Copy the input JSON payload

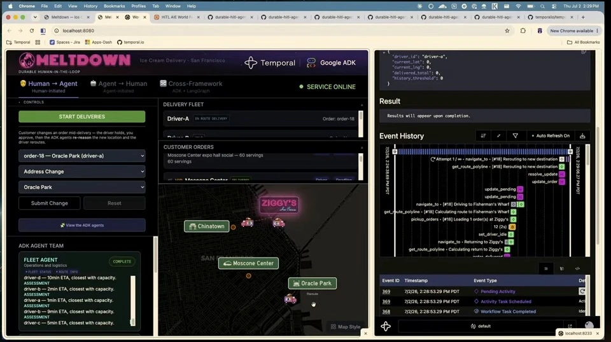[584, 51]
